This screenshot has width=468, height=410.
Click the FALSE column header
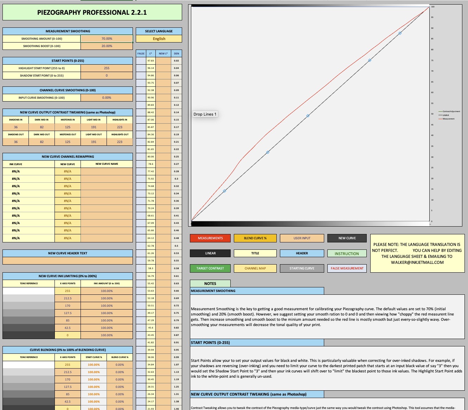click(141, 53)
